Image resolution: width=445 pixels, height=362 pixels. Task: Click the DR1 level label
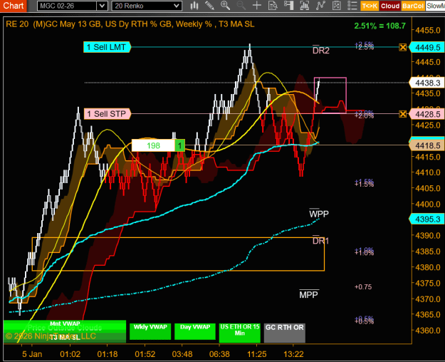coord(320,241)
